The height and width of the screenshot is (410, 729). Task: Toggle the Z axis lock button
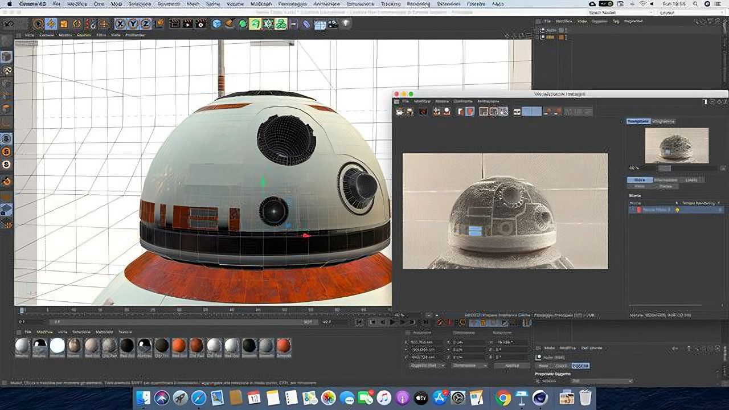coord(145,24)
